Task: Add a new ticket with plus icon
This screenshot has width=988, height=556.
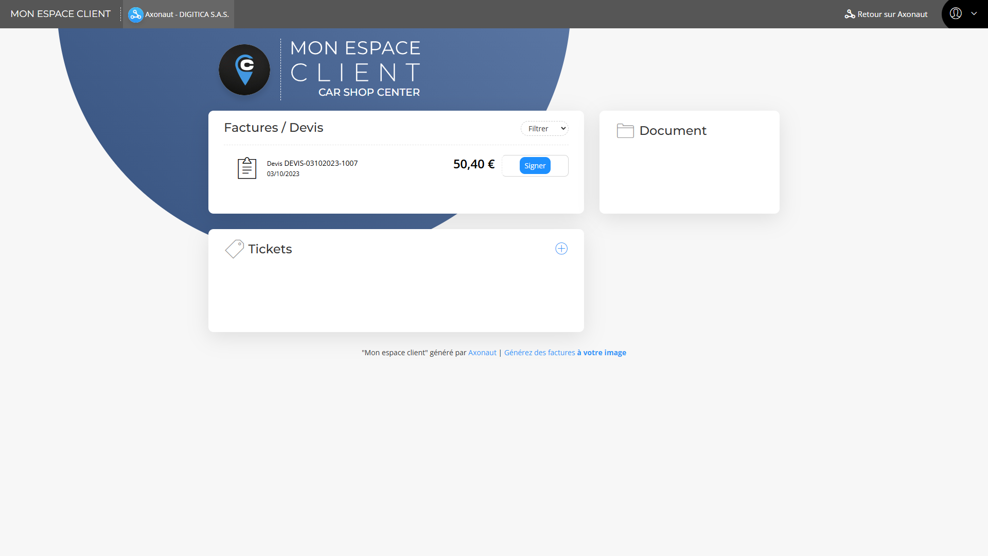Action: point(561,249)
